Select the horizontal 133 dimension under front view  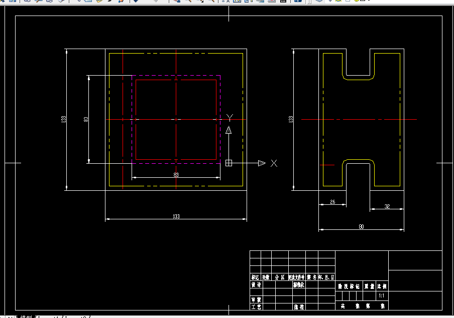pos(176,216)
